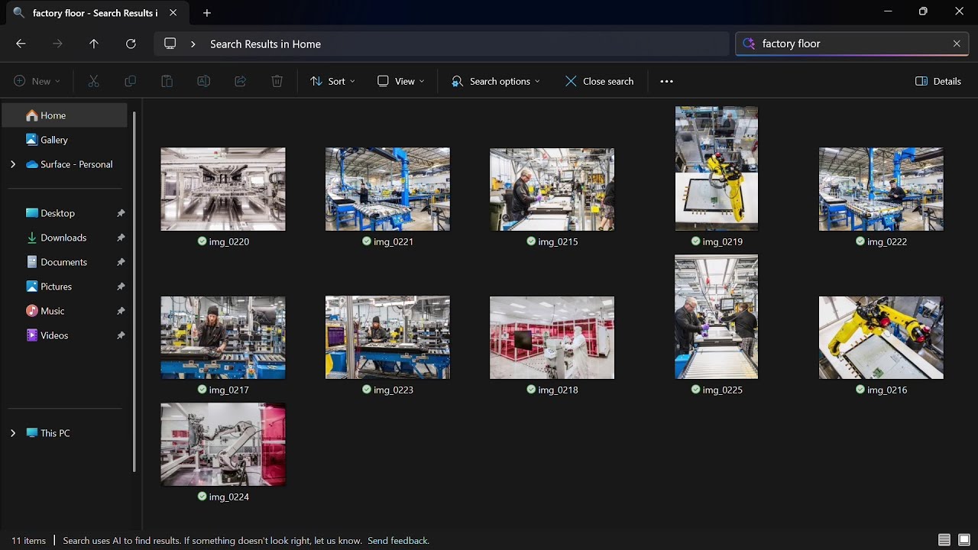Viewport: 978px width, 550px height.
Task: Clear search text with X icon
Action: (956, 44)
